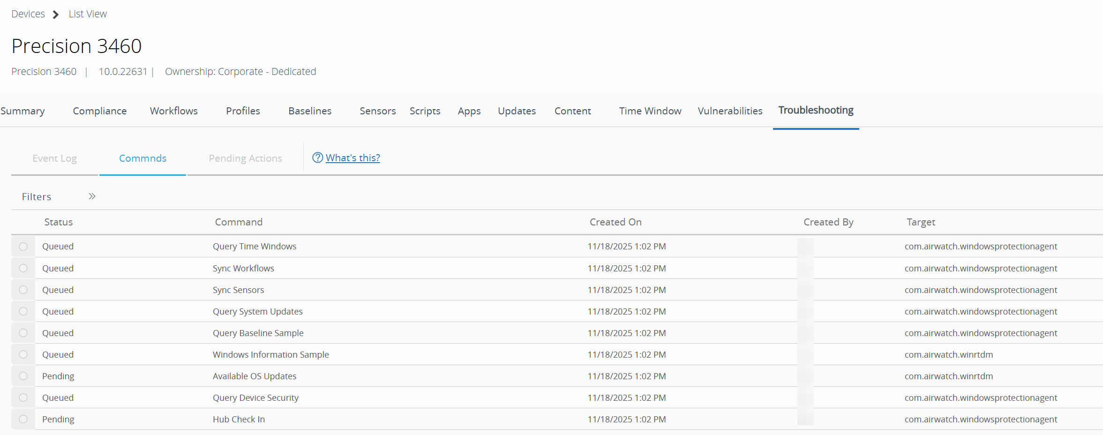
Task: Click the Command column header
Action: point(239,222)
